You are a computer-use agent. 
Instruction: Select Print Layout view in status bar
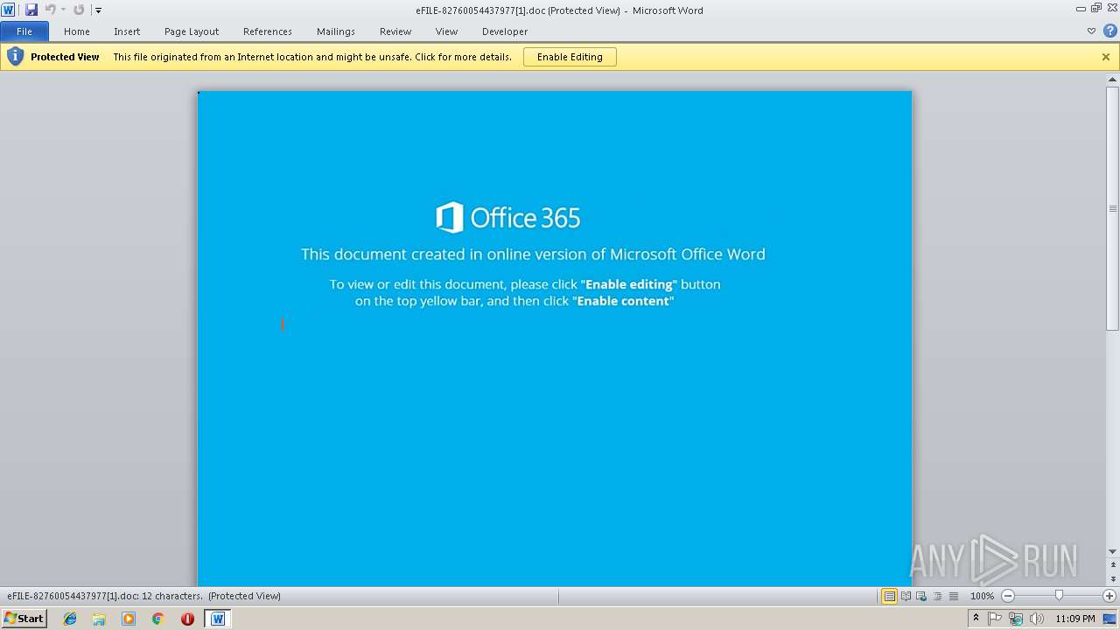(889, 596)
